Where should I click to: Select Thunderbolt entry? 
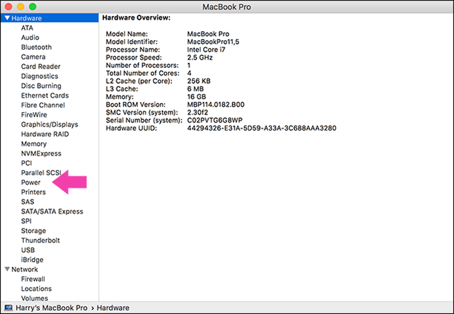click(40, 240)
